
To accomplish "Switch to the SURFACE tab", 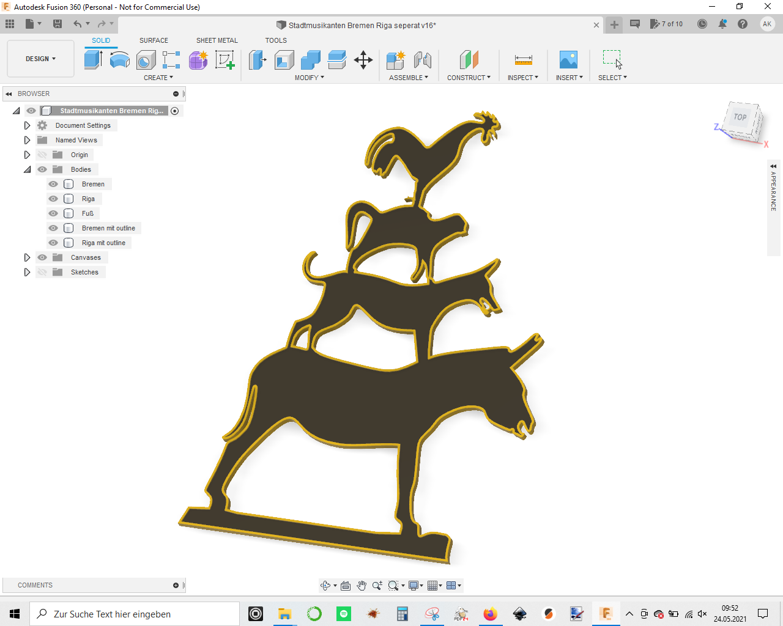I will (x=154, y=40).
